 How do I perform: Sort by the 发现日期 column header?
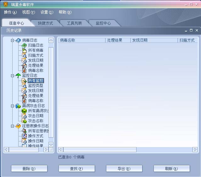pos(154,40)
